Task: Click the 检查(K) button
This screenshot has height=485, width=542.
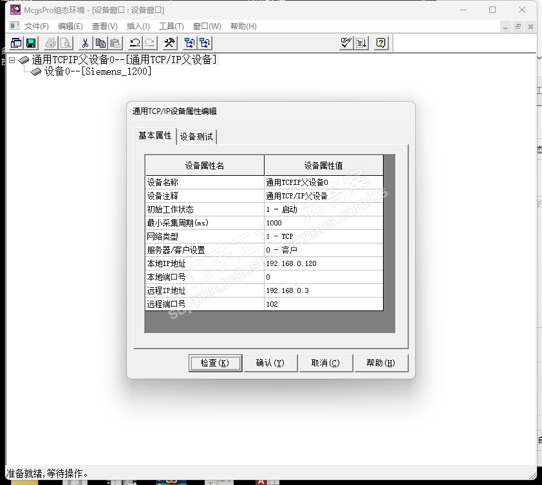Action: [215, 363]
